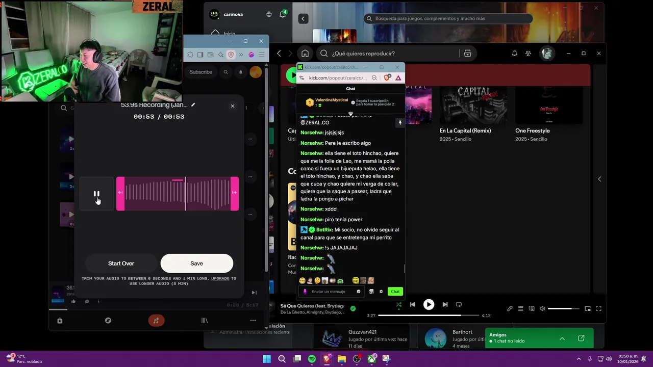Open One Freestyle album cover

(549, 105)
